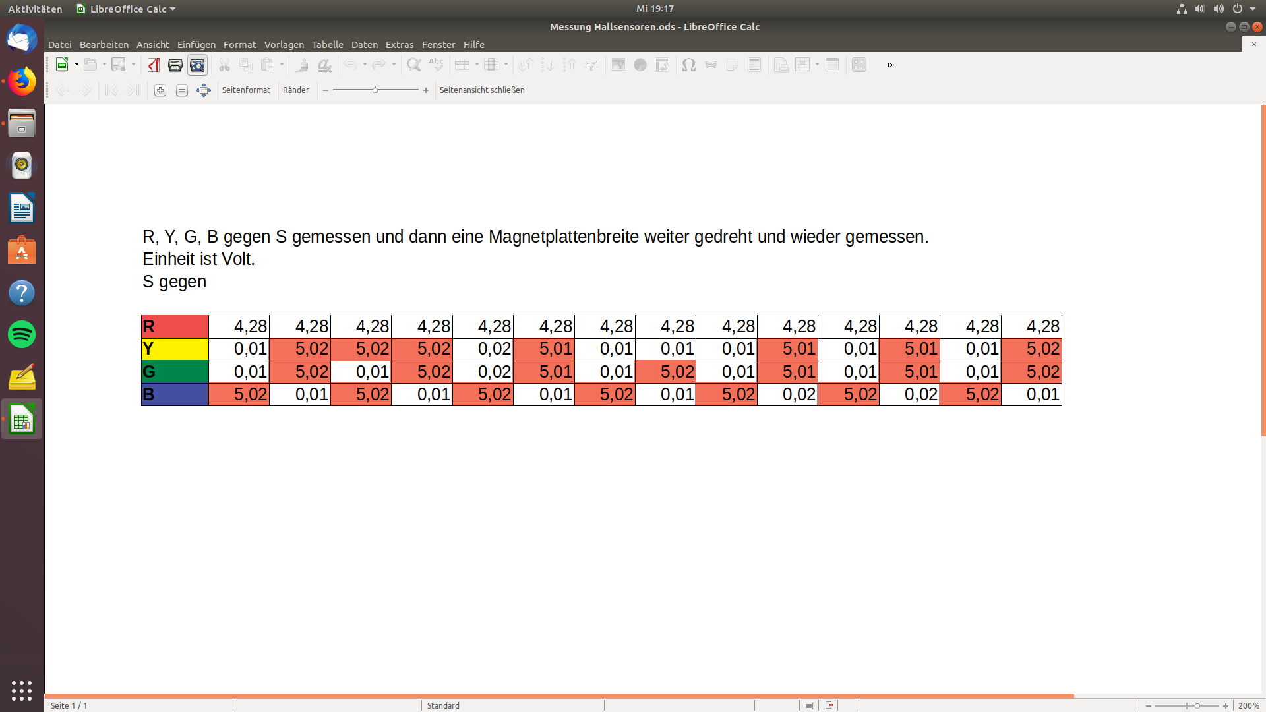This screenshot has height=712, width=1266.
Task: Toggle the print preview button off
Action: pos(197,65)
